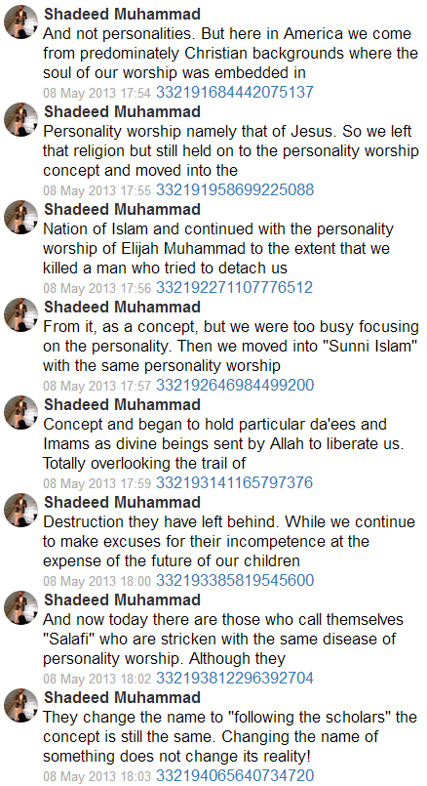Open tweet ID link 332192271107776512
Screen dimensions: 427x786
click(x=234, y=288)
